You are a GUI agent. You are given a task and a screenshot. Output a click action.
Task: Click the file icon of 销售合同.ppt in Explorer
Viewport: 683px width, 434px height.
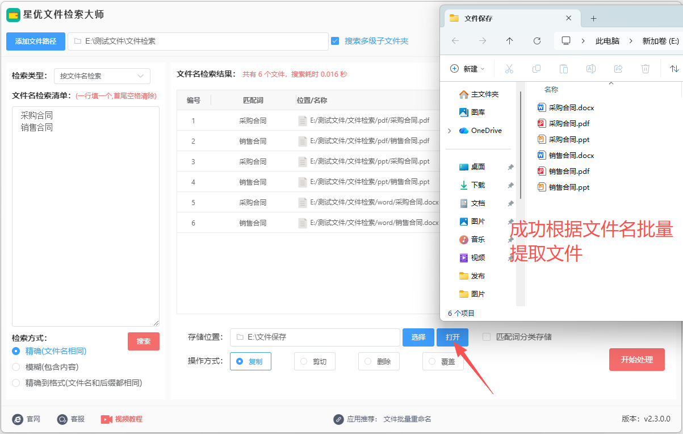click(x=541, y=187)
